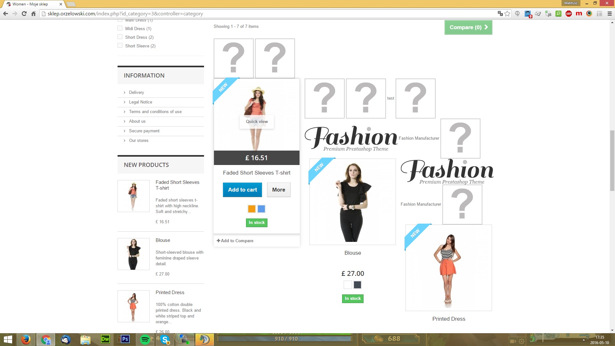This screenshot has width=615, height=346.
Task: Bookmark this page with the star icon
Action: coord(507,14)
